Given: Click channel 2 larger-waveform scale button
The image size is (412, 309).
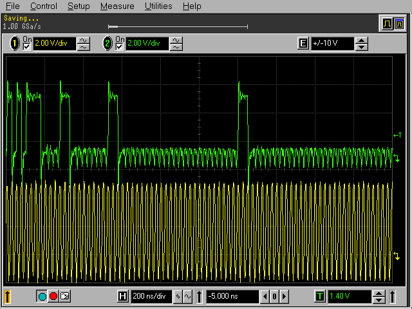Looking at the screenshot, I should (176, 41).
